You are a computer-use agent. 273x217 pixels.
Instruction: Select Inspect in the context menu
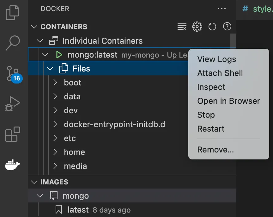coord(228,87)
